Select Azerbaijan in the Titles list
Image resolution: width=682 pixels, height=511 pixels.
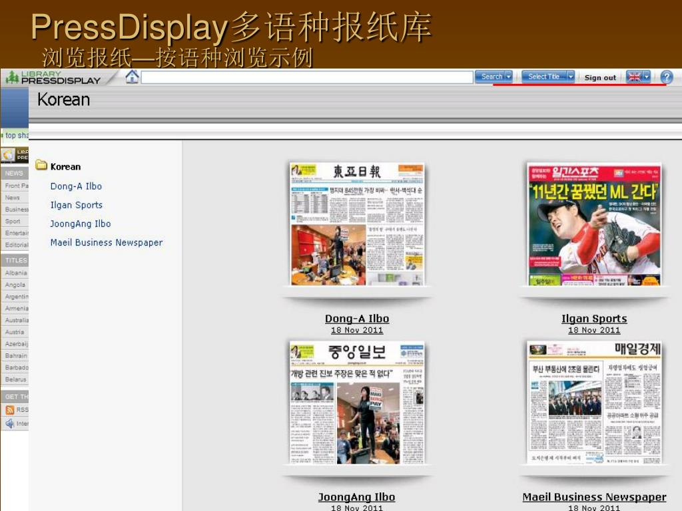(15, 344)
